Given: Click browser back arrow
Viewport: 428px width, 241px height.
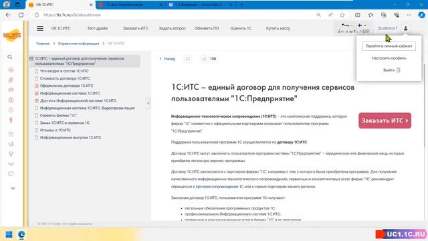Looking at the screenshot, I should [8, 15].
